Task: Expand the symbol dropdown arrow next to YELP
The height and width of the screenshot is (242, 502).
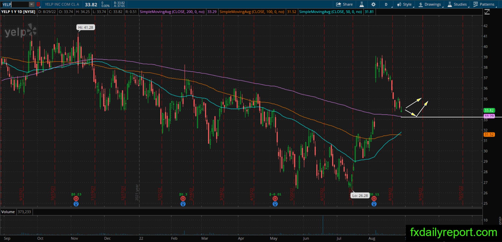Action: pyautogui.click(x=32, y=4)
